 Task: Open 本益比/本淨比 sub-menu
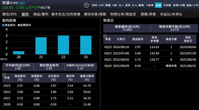pyautogui.click(x=171, y=14)
